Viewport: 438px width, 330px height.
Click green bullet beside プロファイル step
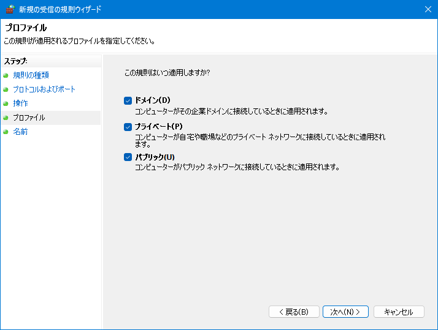(6, 118)
